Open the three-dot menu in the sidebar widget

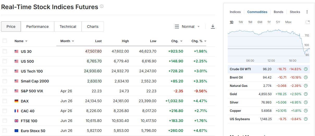pyautogui.click(x=307, y=12)
